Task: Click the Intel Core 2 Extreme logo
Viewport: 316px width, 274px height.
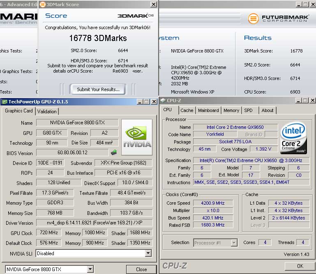Action: (294, 138)
